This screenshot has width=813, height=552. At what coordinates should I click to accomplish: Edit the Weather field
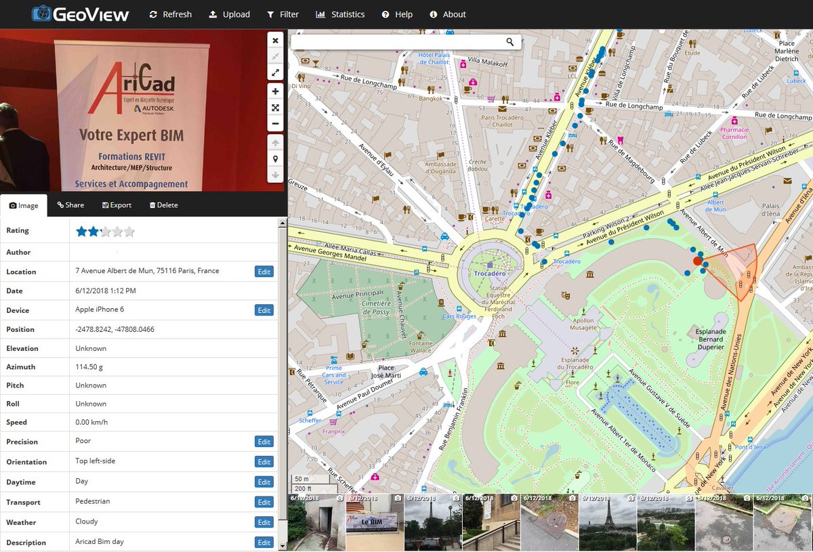[x=264, y=522]
